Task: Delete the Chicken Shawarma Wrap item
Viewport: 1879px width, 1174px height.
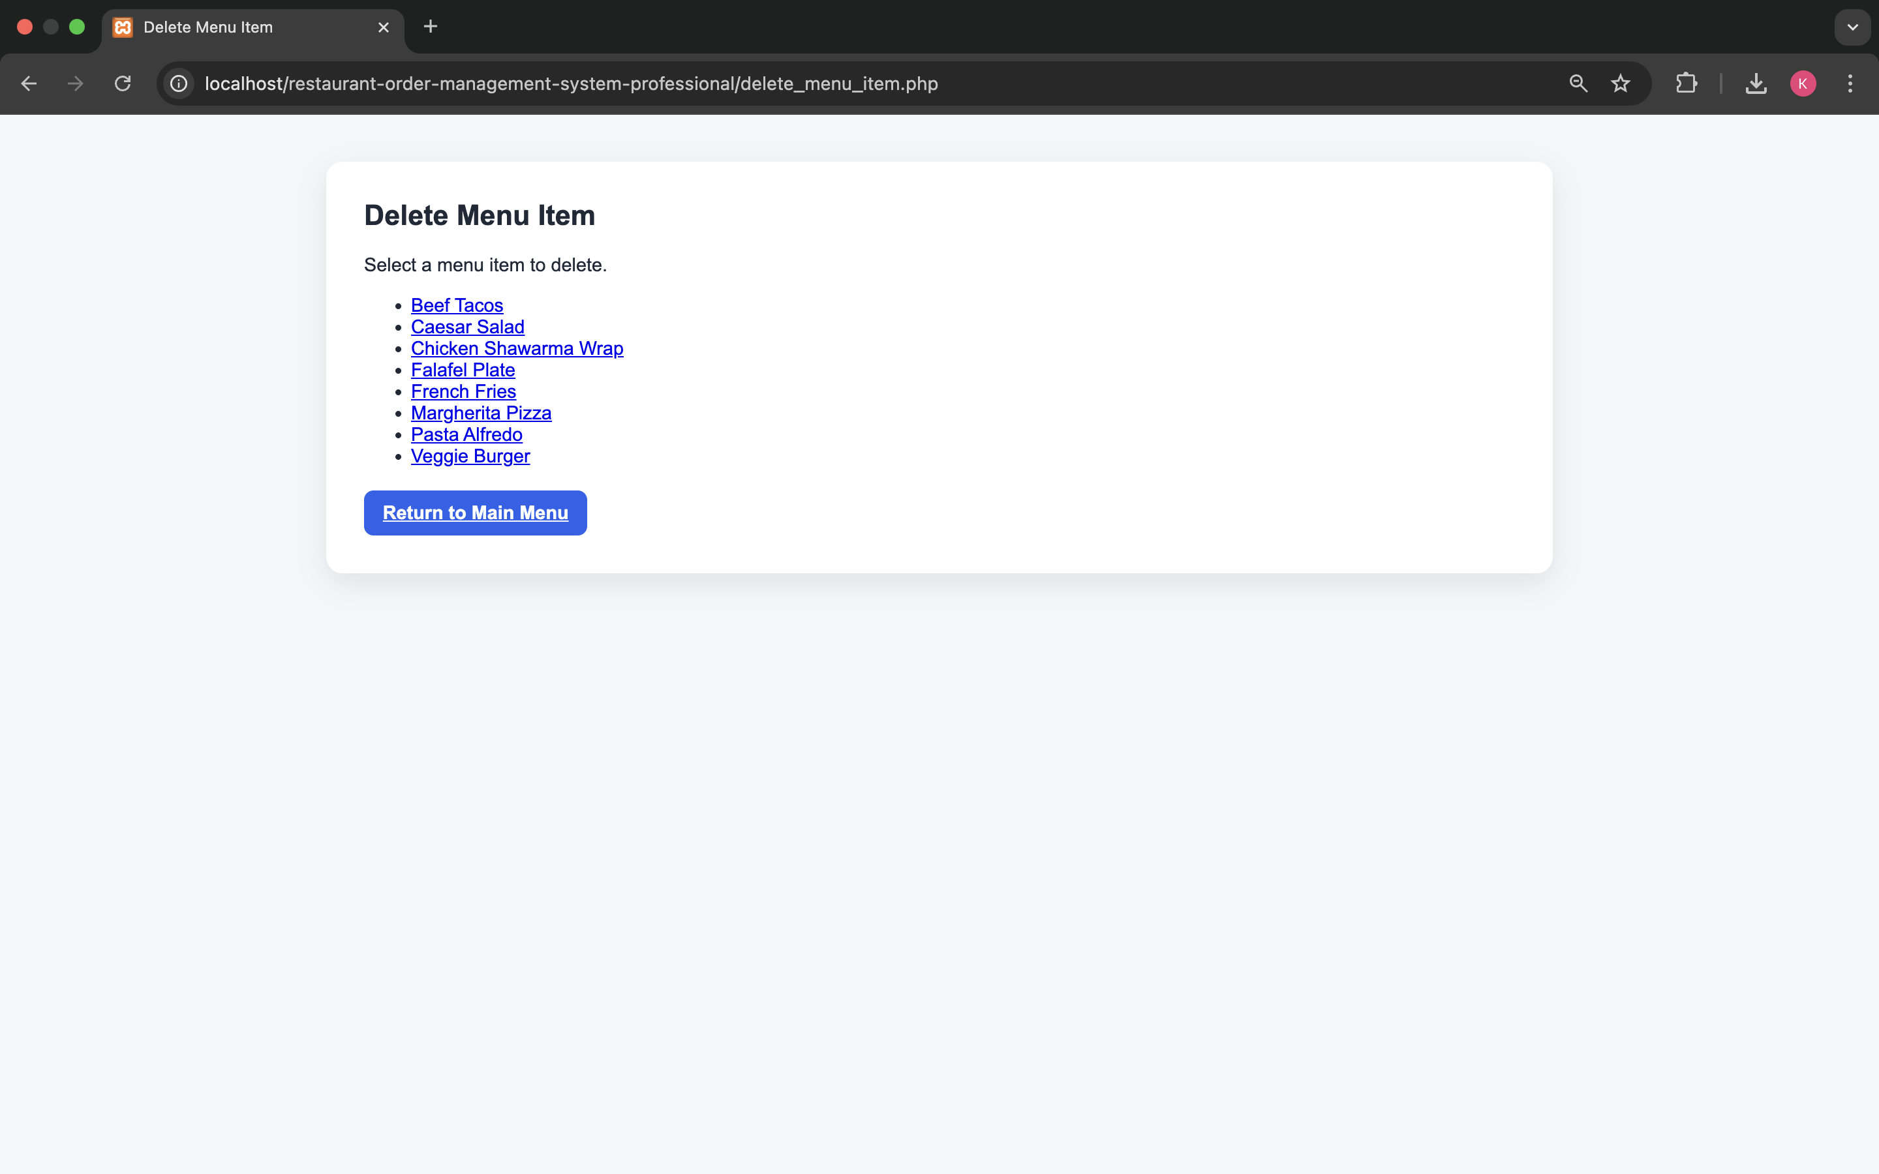Action: pos(516,349)
